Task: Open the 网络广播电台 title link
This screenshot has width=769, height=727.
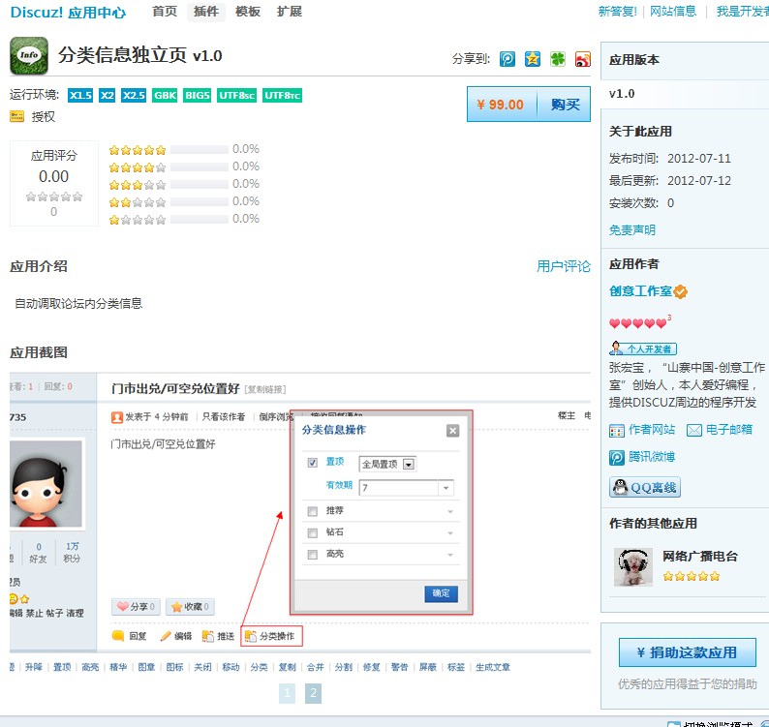Action: tap(700, 557)
